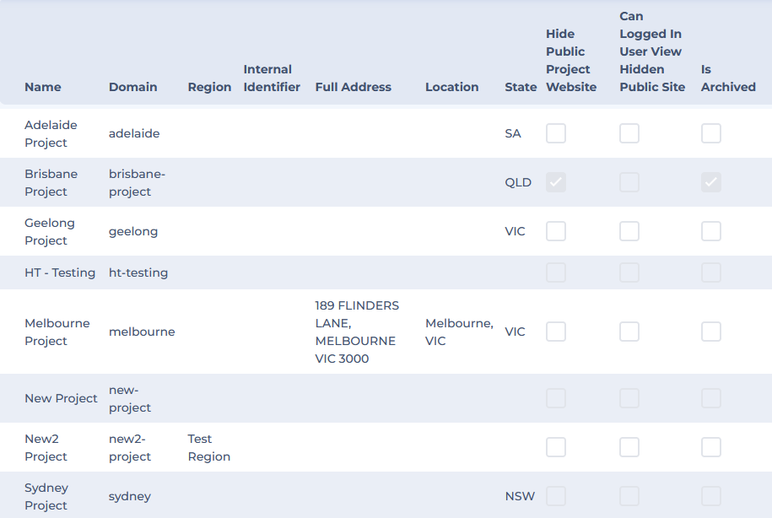Image resolution: width=772 pixels, height=518 pixels.
Task: Sort the table by the State column
Action: pyautogui.click(x=521, y=87)
